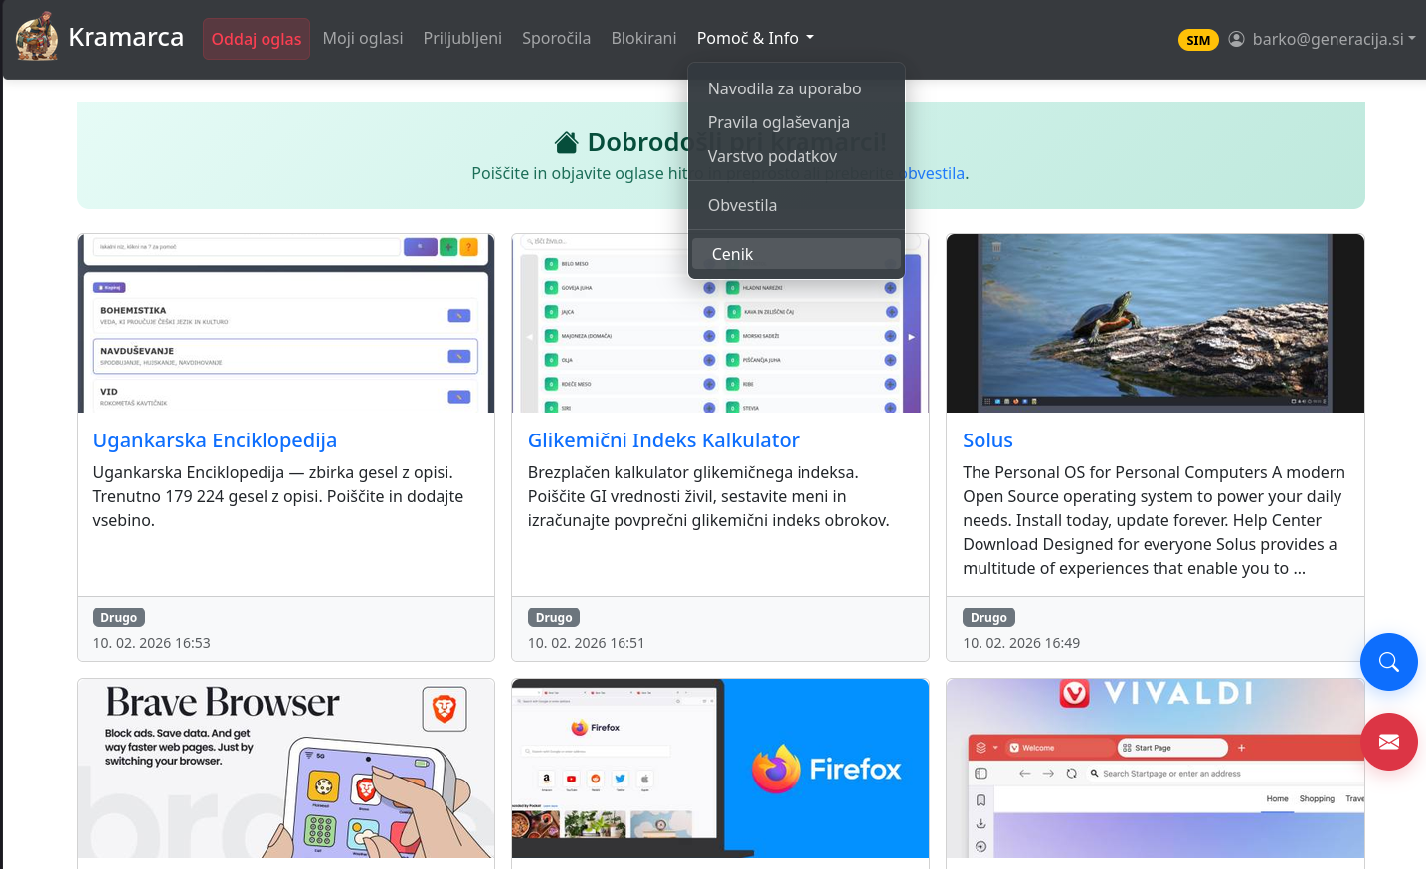Open the Priljubljeni page
The image size is (1426, 869).
(462, 38)
